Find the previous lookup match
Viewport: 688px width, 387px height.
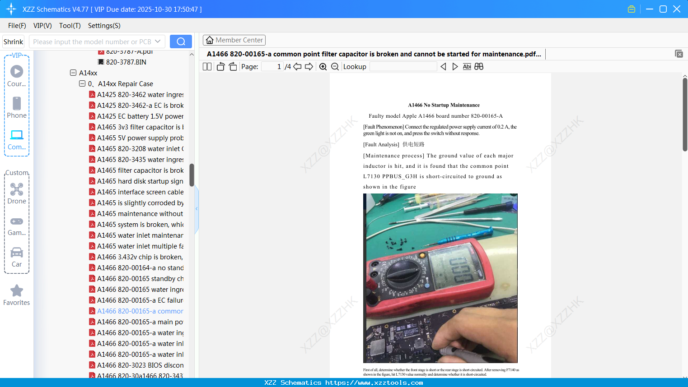pyautogui.click(x=443, y=67)
